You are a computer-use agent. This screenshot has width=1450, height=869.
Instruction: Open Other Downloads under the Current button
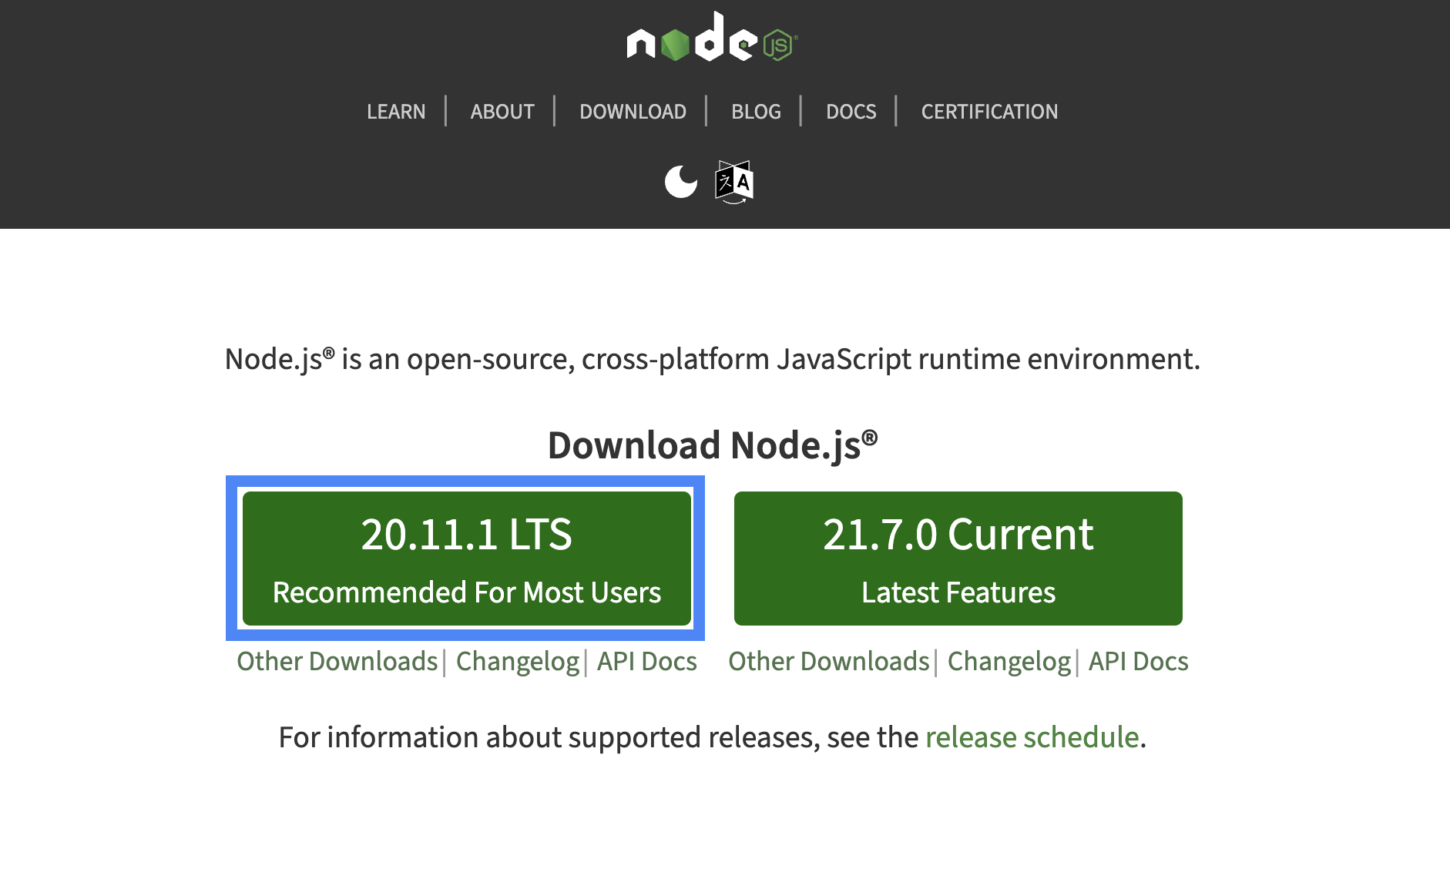(829, 661)
